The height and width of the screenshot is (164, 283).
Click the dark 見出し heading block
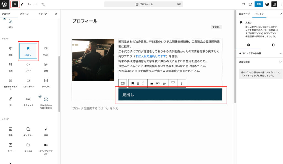[170, 95]
